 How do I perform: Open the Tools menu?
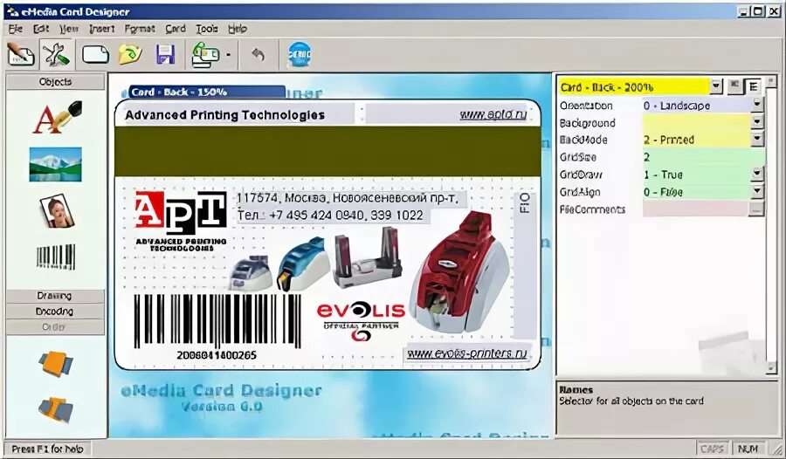pos(206,29)
